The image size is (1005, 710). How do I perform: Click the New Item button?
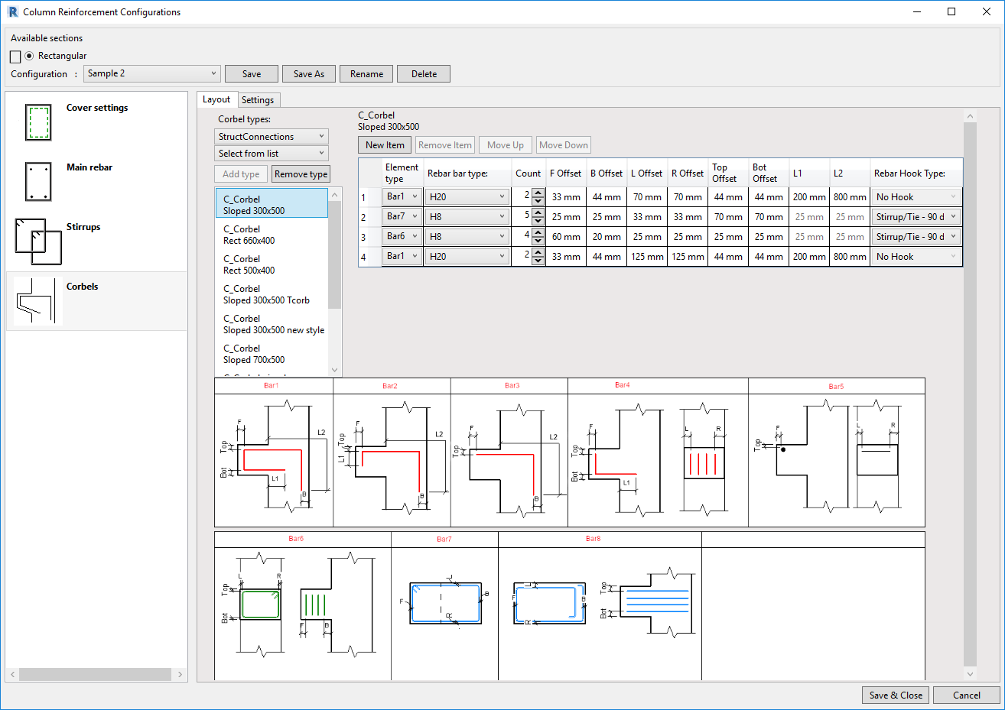[385, 144]
